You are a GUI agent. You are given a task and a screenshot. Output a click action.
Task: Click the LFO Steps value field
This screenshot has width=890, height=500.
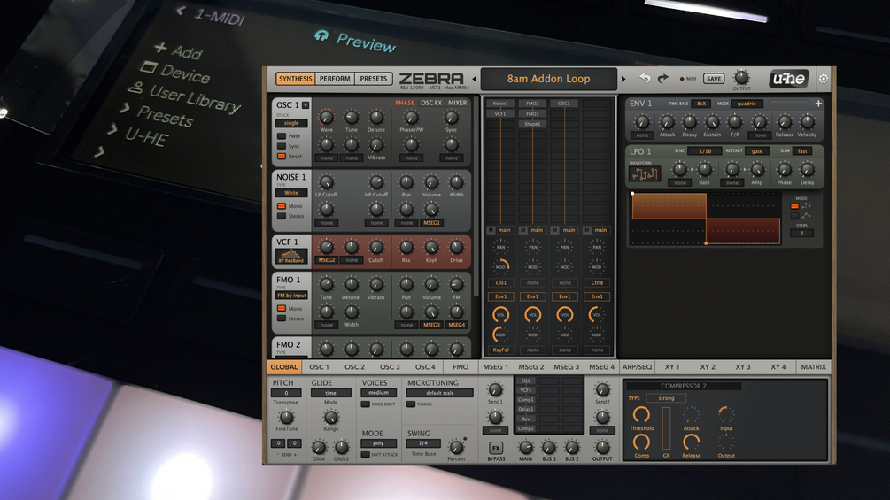coord(801,233)
